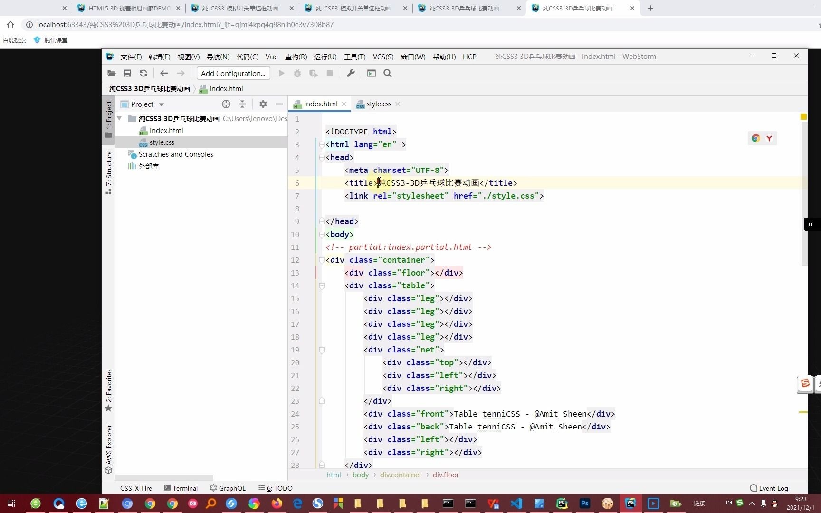Open the Visual Studio Code taskbar icon
This screenshot has width=821, height=513.
click(x=516, y=503)
